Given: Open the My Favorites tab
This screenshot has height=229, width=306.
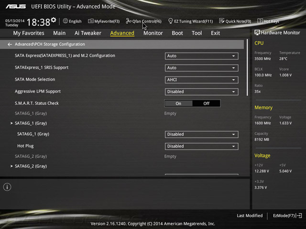Looking at the screenshot, I should tap(29, 33).
